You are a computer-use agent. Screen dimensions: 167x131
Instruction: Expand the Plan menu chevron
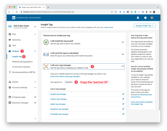(x=35, y=34)
